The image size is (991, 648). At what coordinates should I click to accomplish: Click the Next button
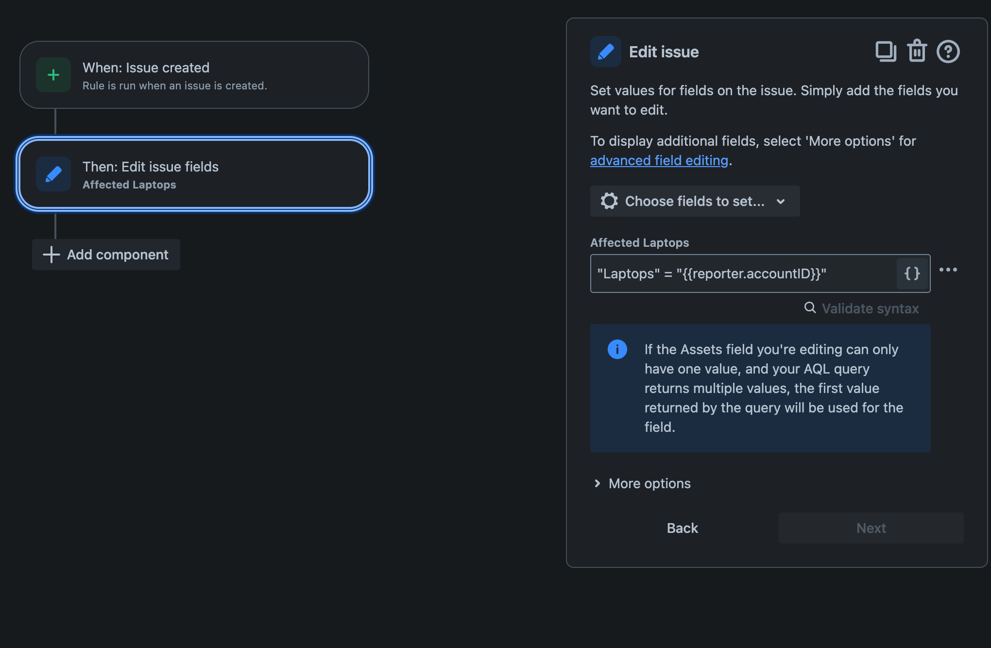[x=871, y=528]
